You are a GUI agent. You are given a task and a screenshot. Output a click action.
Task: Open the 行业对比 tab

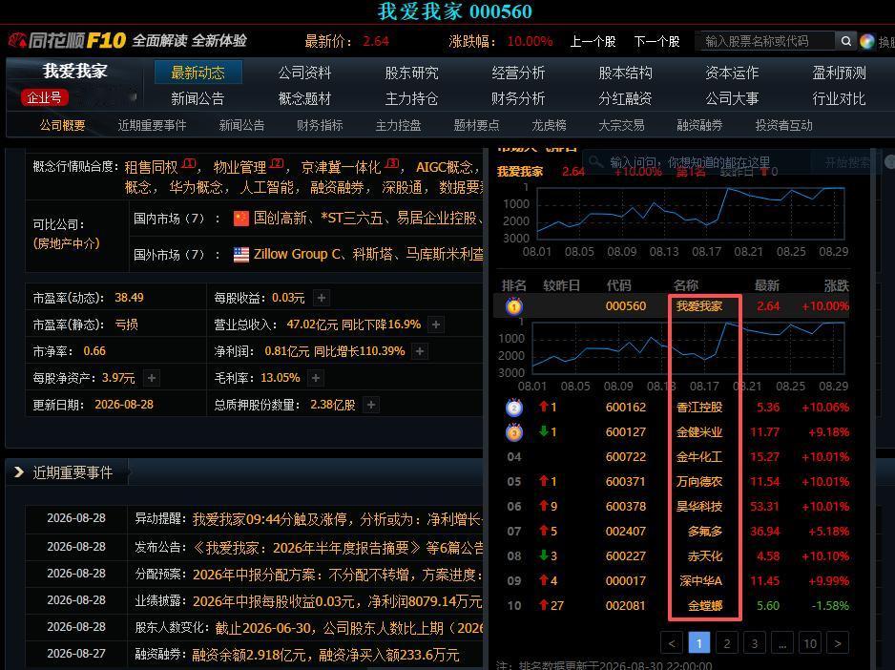(839, 98)
